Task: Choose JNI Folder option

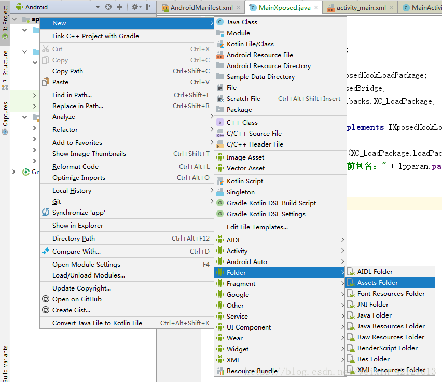Action: pyautogui.click(x=390, y=305)
